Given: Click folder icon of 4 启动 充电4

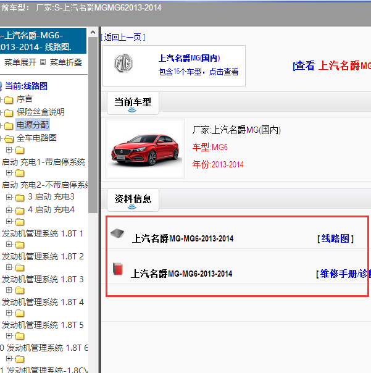Looking at the screenshot, I should pos(20,211).
